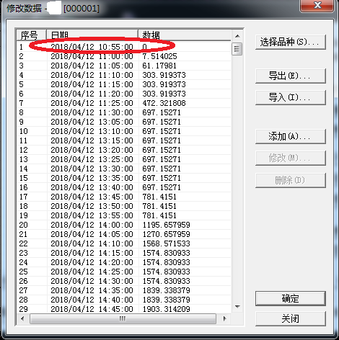Click the 关闭 close button

pyautogui.click(x=291, y=318)
